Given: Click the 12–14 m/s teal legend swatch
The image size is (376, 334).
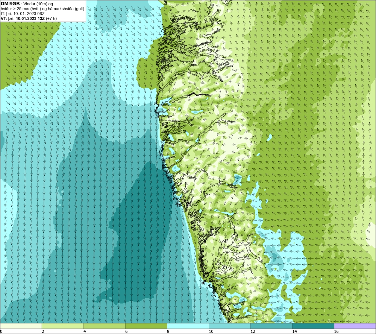Looking at the screenshot, I should [271, 326].
